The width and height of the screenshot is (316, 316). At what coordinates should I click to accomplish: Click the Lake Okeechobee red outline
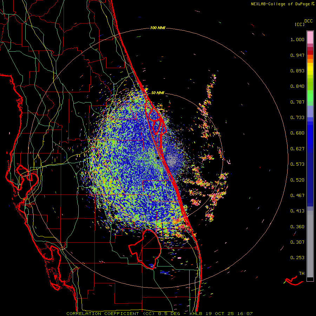coord(145,249)
